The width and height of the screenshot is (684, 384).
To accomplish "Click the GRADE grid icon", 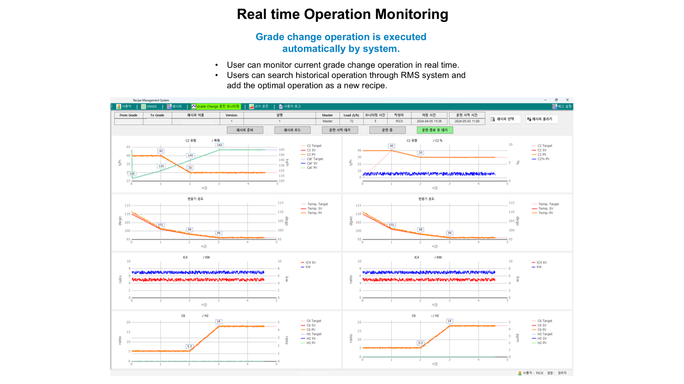I will click(144, 106).
